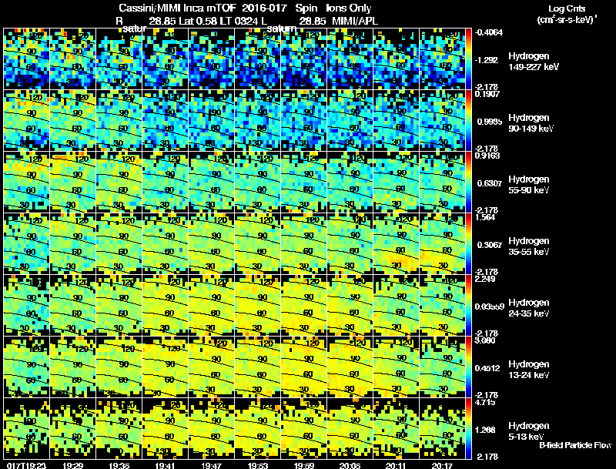Click the '19:53' time label

tap(258, 465)
